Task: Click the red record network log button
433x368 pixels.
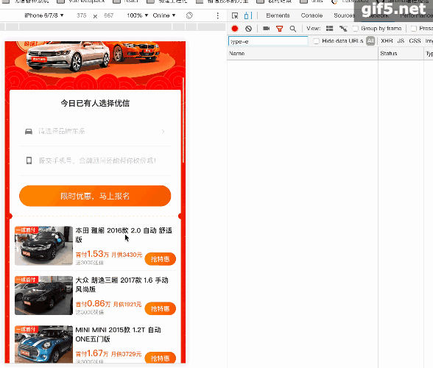Action: click(235, 29)
